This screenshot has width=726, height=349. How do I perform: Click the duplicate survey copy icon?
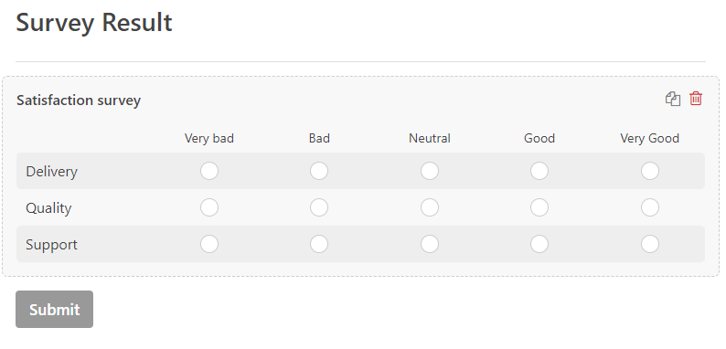point(673,99)
